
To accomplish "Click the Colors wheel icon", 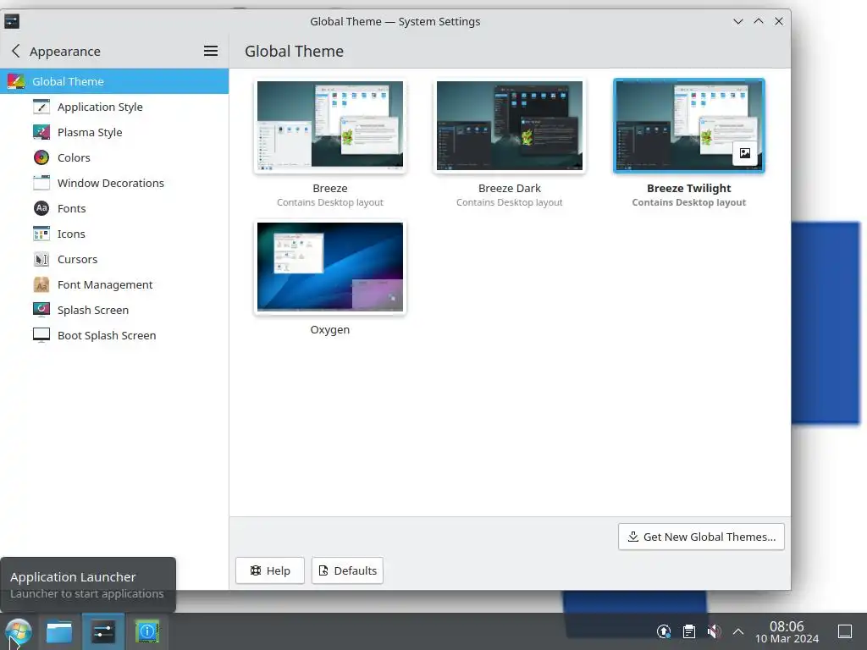I will [x=41, y=157].
